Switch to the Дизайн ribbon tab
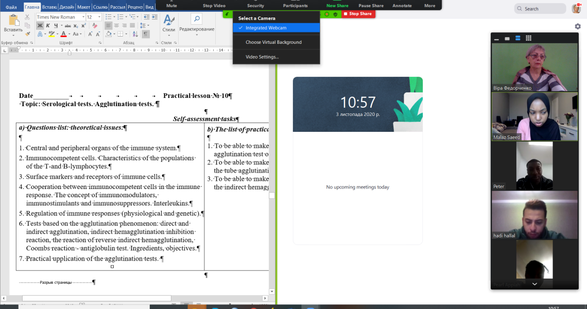 pos(66,7)
